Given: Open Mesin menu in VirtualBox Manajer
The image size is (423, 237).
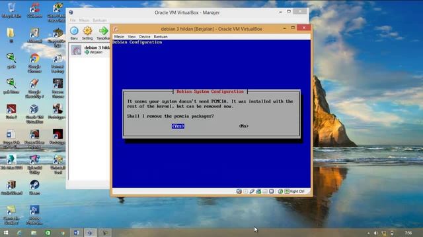Looking at the screenshot, I should 84,20.
